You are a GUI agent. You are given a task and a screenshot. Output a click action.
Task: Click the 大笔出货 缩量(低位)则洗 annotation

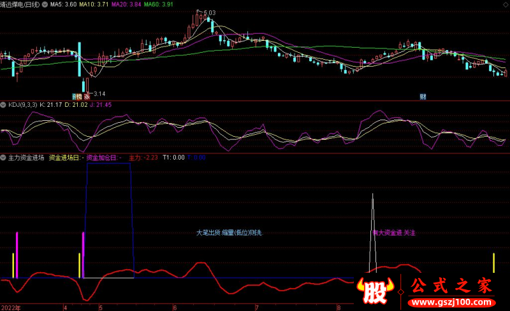tap(229, 233)
